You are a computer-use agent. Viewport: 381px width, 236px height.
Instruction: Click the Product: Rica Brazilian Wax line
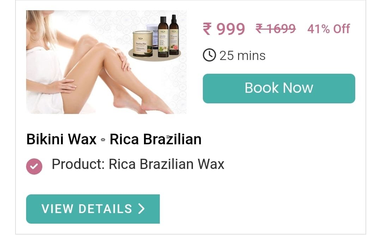138,164
